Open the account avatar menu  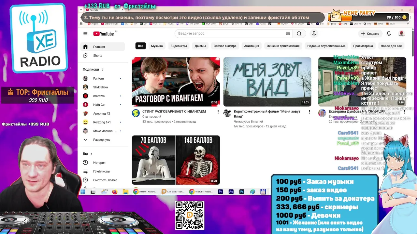tap(402, 33)
